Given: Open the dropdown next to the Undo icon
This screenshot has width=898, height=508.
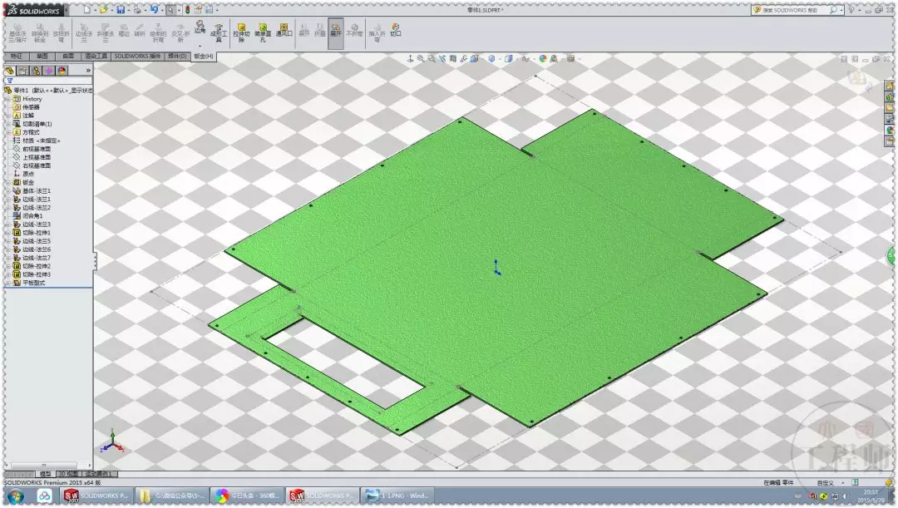Looking at the screenshot, I should [x=161, y=10].
